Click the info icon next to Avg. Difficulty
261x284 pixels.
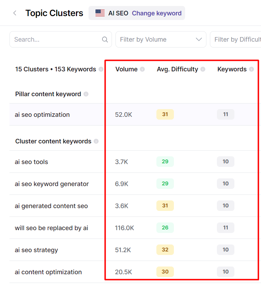pyautogui.click(x=203, y=69)
